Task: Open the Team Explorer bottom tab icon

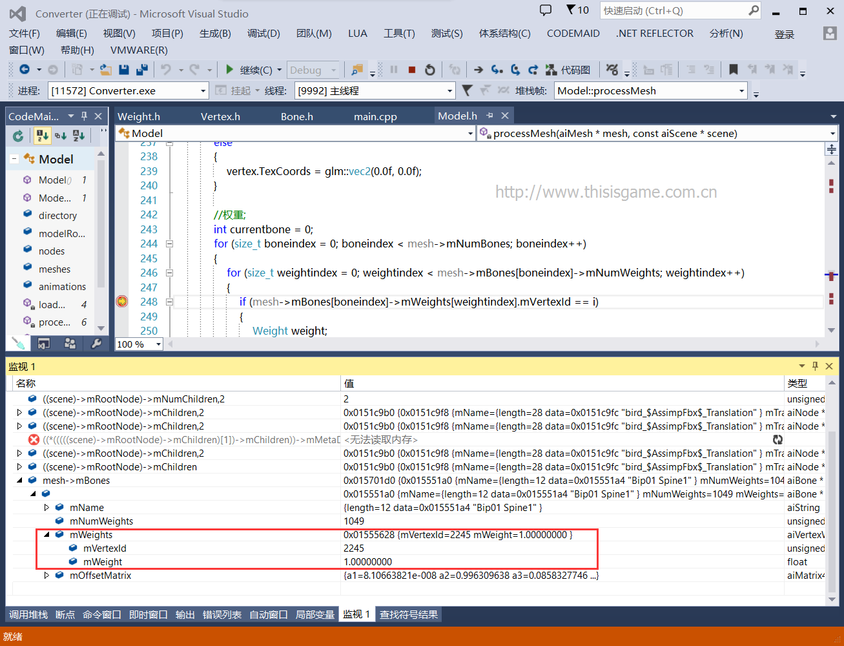Action: pos(70,344)
